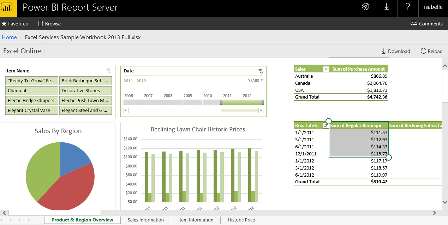This screenshot has height=225, width=448.
Task: Toggle the Electic Hedge Clippers slicer item
Action: point(32,101)
